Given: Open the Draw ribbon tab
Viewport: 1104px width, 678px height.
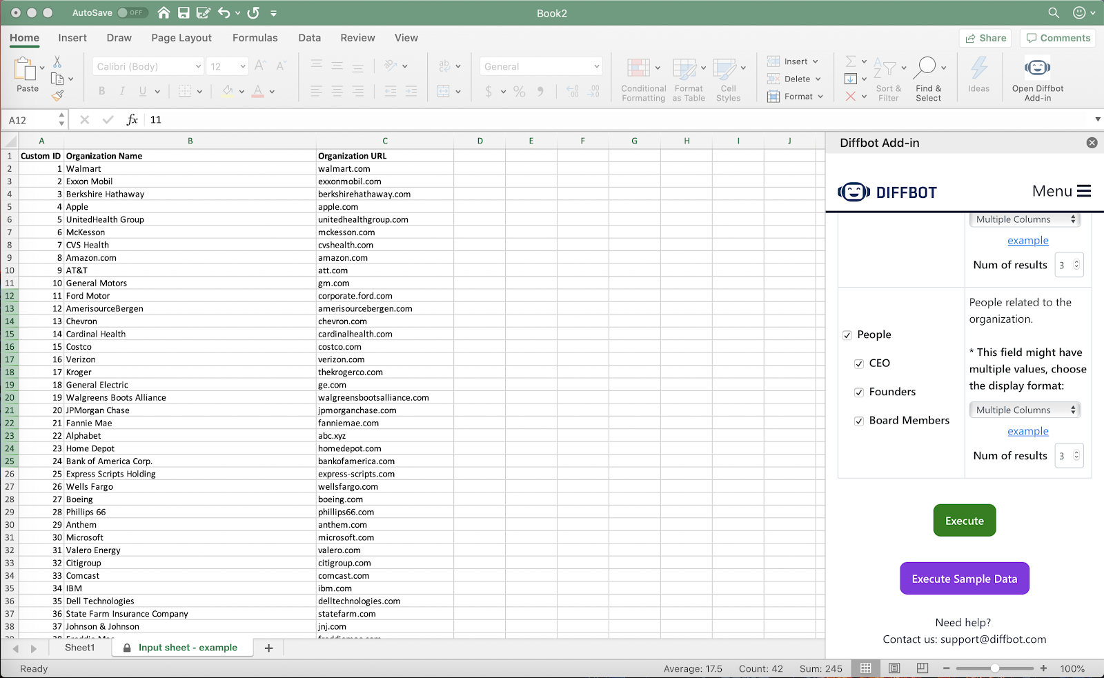Looking at the screenshot, I should point(119,38).
